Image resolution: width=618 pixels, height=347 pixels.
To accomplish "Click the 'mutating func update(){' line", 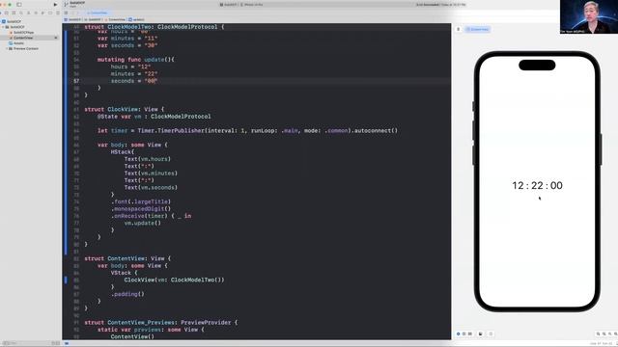I will click(x=135, y=60).
